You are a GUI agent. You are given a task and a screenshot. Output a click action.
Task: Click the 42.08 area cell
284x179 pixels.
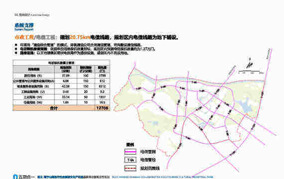point(66,86)
